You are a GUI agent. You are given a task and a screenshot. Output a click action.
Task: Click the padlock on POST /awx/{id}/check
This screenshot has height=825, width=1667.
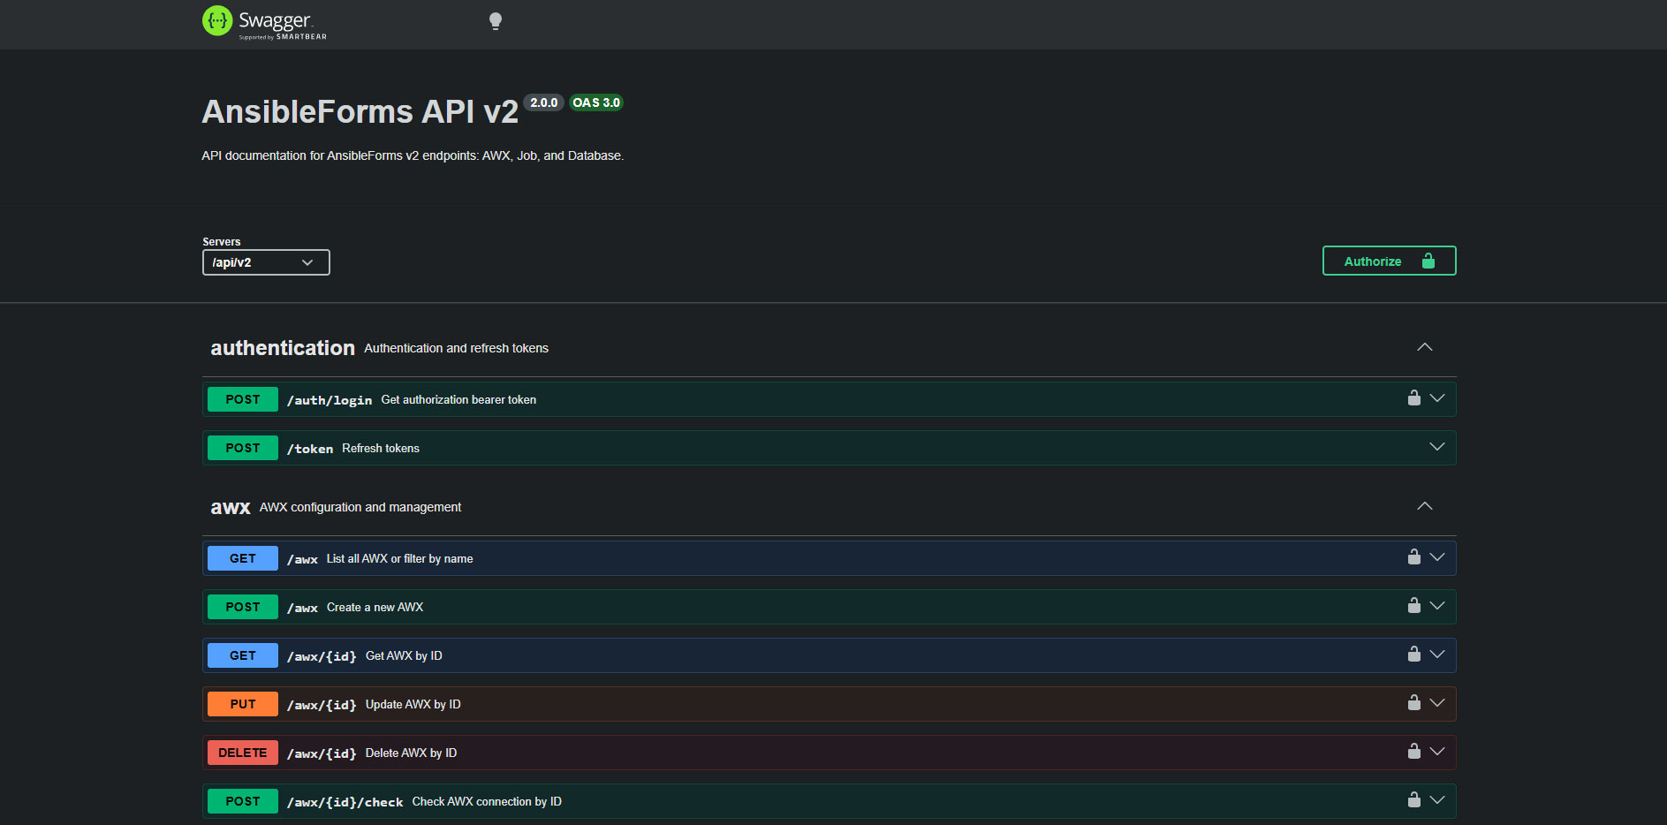(x=1414, y=800)
